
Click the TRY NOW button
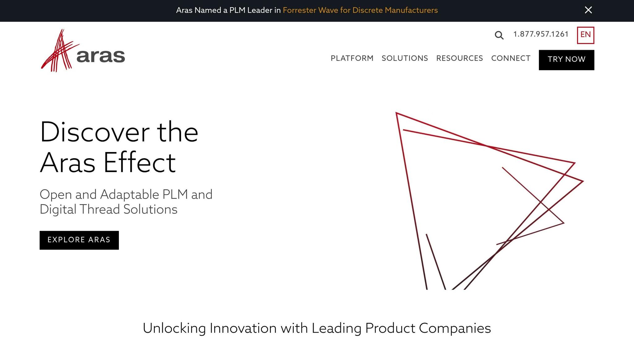click(x=566, y=60)
